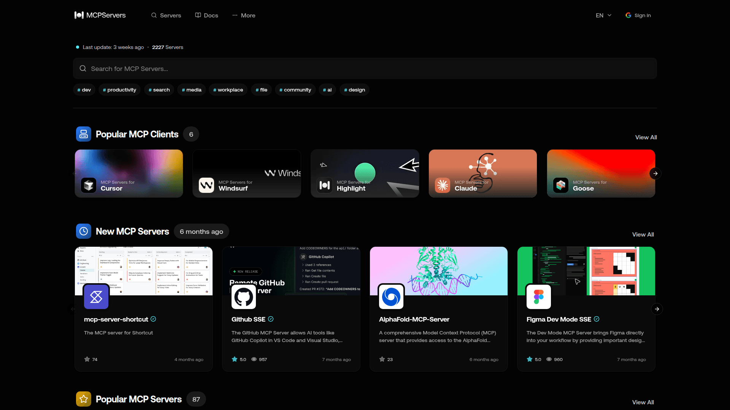Click the GitHub octocat server icon
Image resolution: width=730 pixels, height=410 pixels.
pyautogui.click(x=244, y=297)
